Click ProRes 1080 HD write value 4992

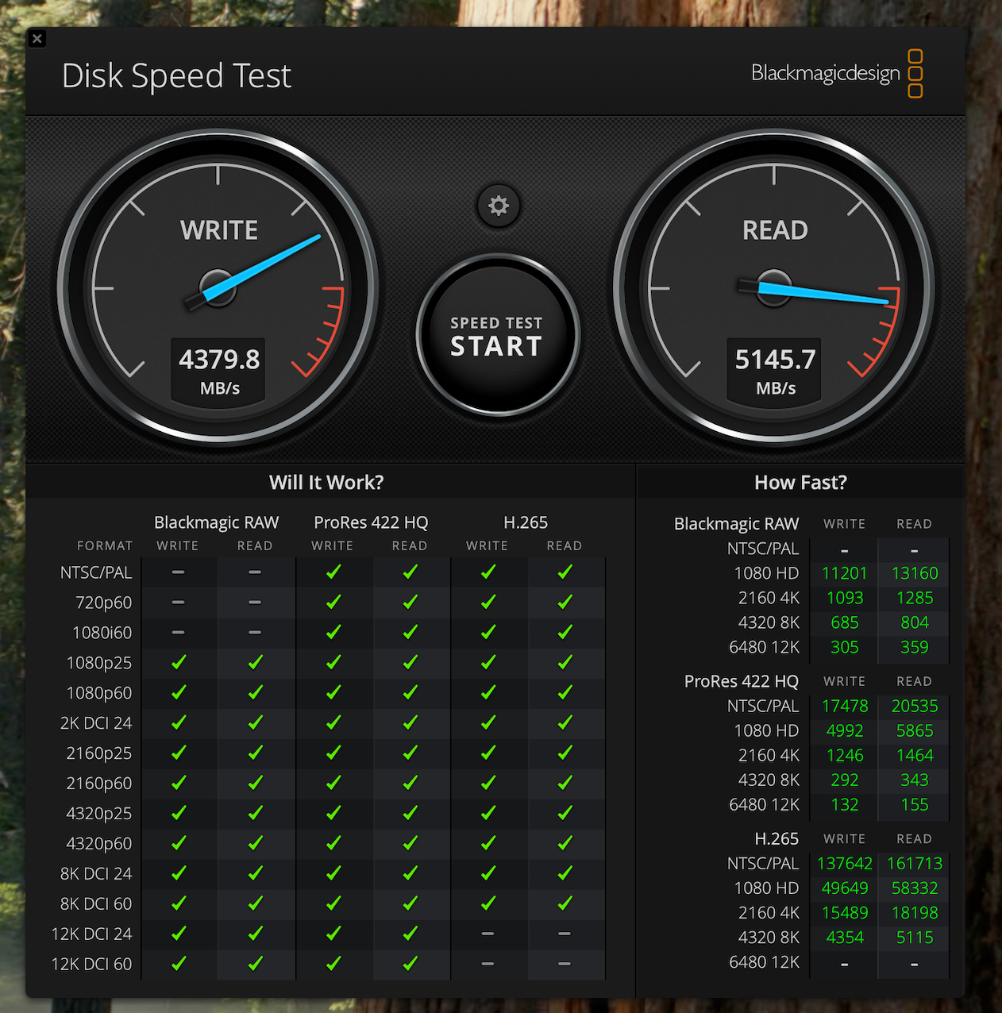pyautogui.click(x=845, y=730)
